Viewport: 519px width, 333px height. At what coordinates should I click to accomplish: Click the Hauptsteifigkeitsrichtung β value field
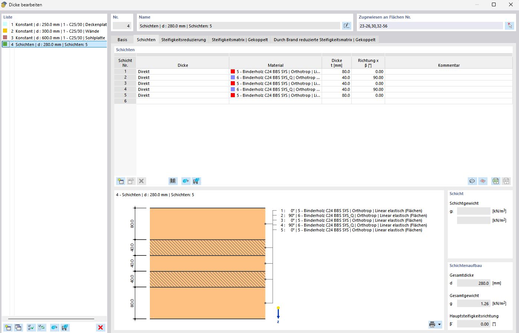[x=473, y=324]
